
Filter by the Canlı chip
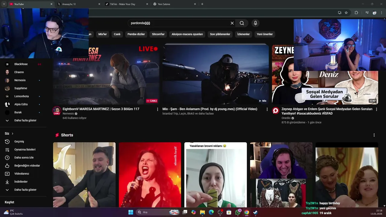pyautogui.click(x=117, y=34)
